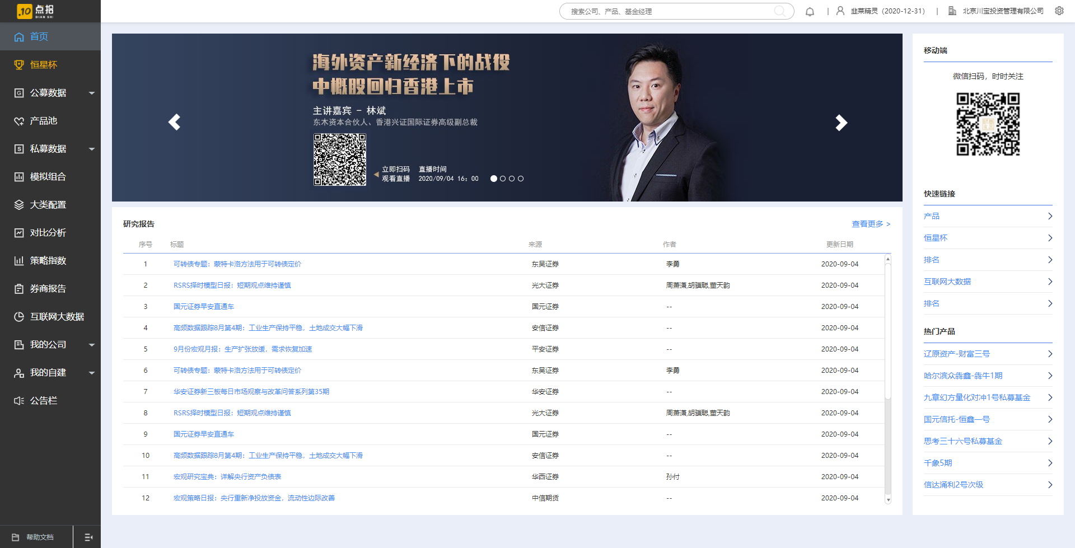1075x548 pixels.
Task: Expand the 公募数据 submenu arrow
Action: coord(92,93)
